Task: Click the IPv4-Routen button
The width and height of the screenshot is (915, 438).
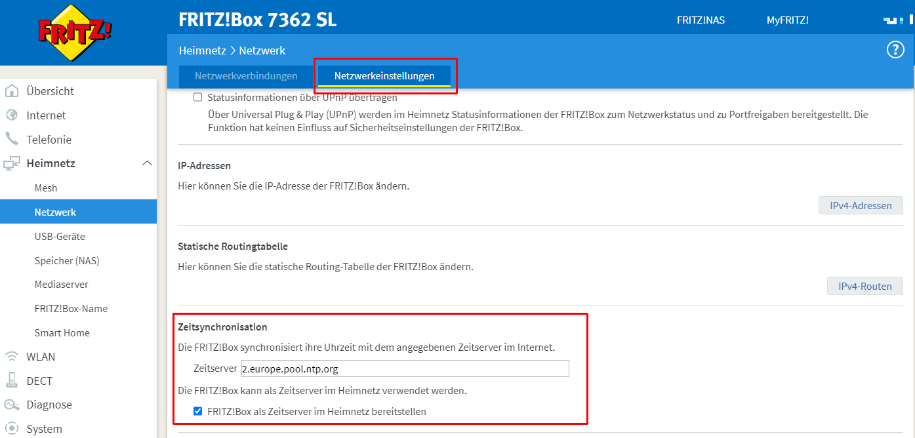Action: (864, 286)
